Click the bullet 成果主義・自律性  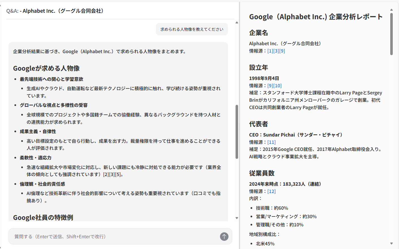click(x=38, y=131)
